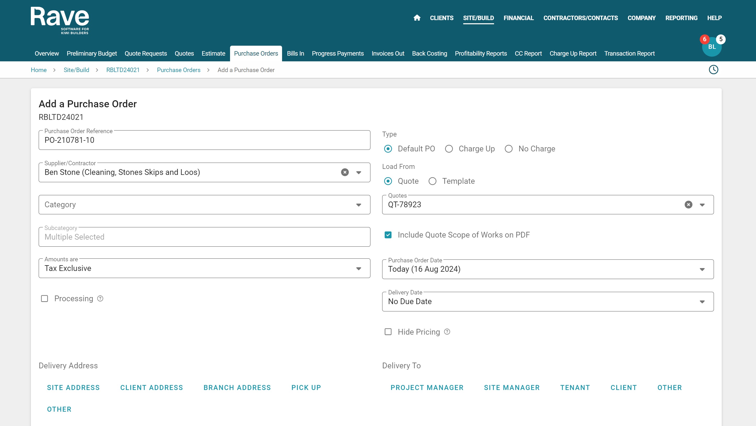
Task: Uncheck Include Quote Scope of Works on PDF
Action: click(388, 235)
